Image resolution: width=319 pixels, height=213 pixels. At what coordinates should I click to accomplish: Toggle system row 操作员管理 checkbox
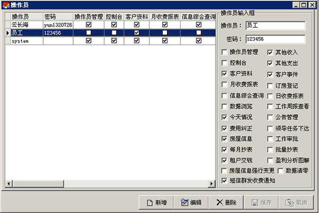click(x=88, y=41)
